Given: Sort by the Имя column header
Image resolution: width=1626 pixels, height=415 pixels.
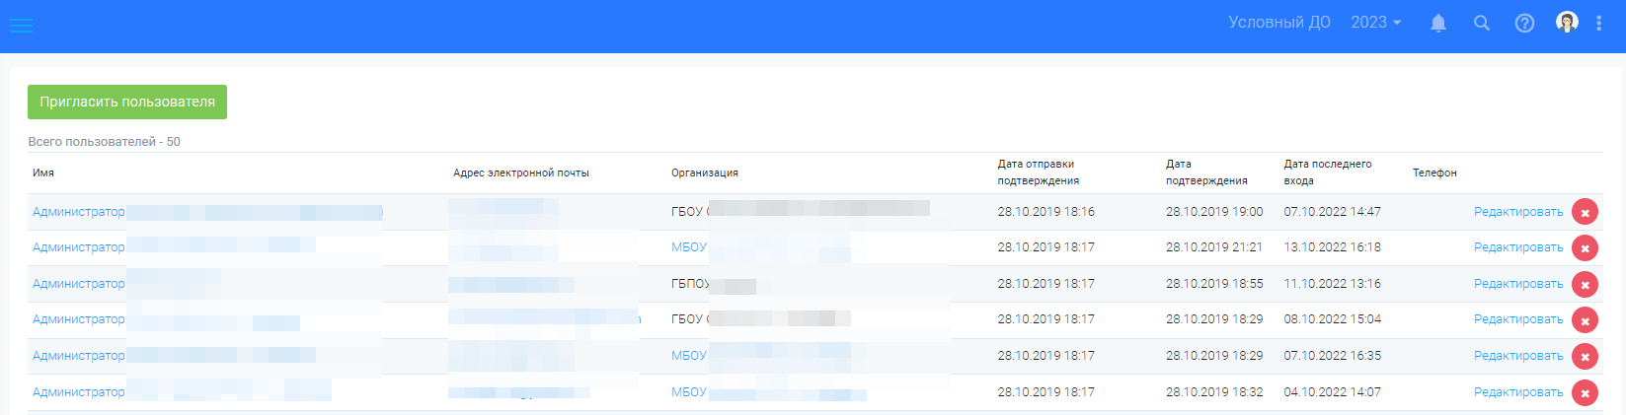Looking at the screenshot, I should tap(43, 173).
